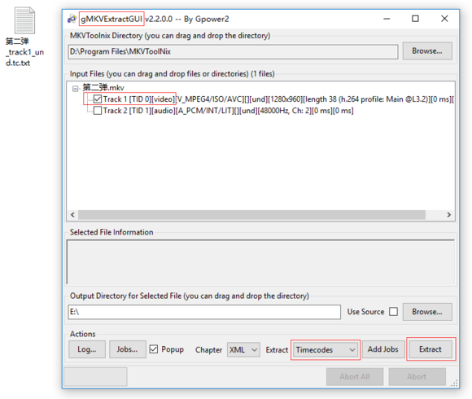Open the Extract Timecodes dropdown

pos(326,349)
